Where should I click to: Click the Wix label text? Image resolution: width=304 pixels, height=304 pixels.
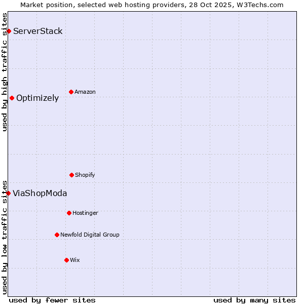pos(75,260)
